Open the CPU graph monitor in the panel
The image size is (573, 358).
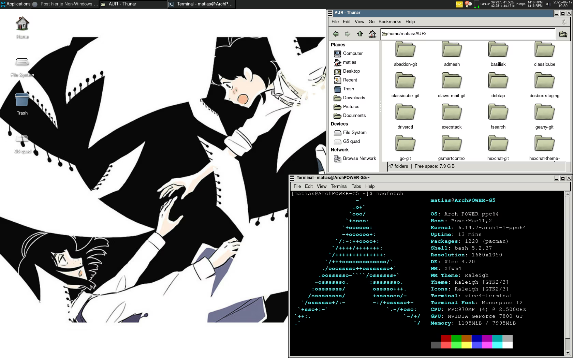[x=476, y=4]
